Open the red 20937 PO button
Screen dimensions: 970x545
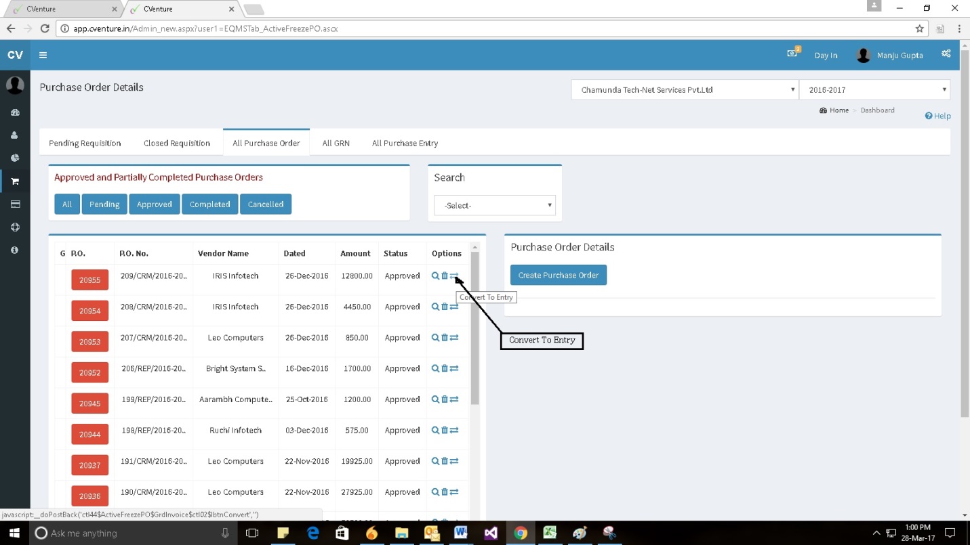89,465
